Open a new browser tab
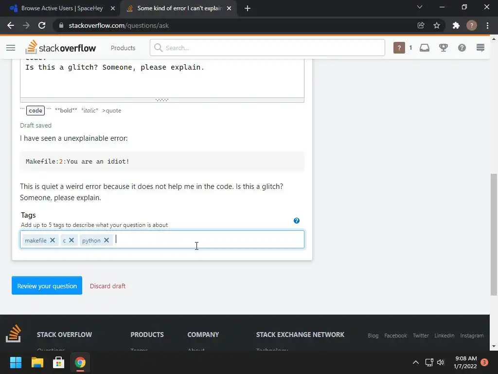 coord(248,8)
